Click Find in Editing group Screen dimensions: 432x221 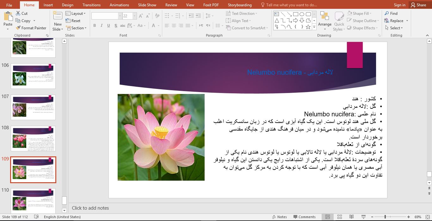[391, 14]
